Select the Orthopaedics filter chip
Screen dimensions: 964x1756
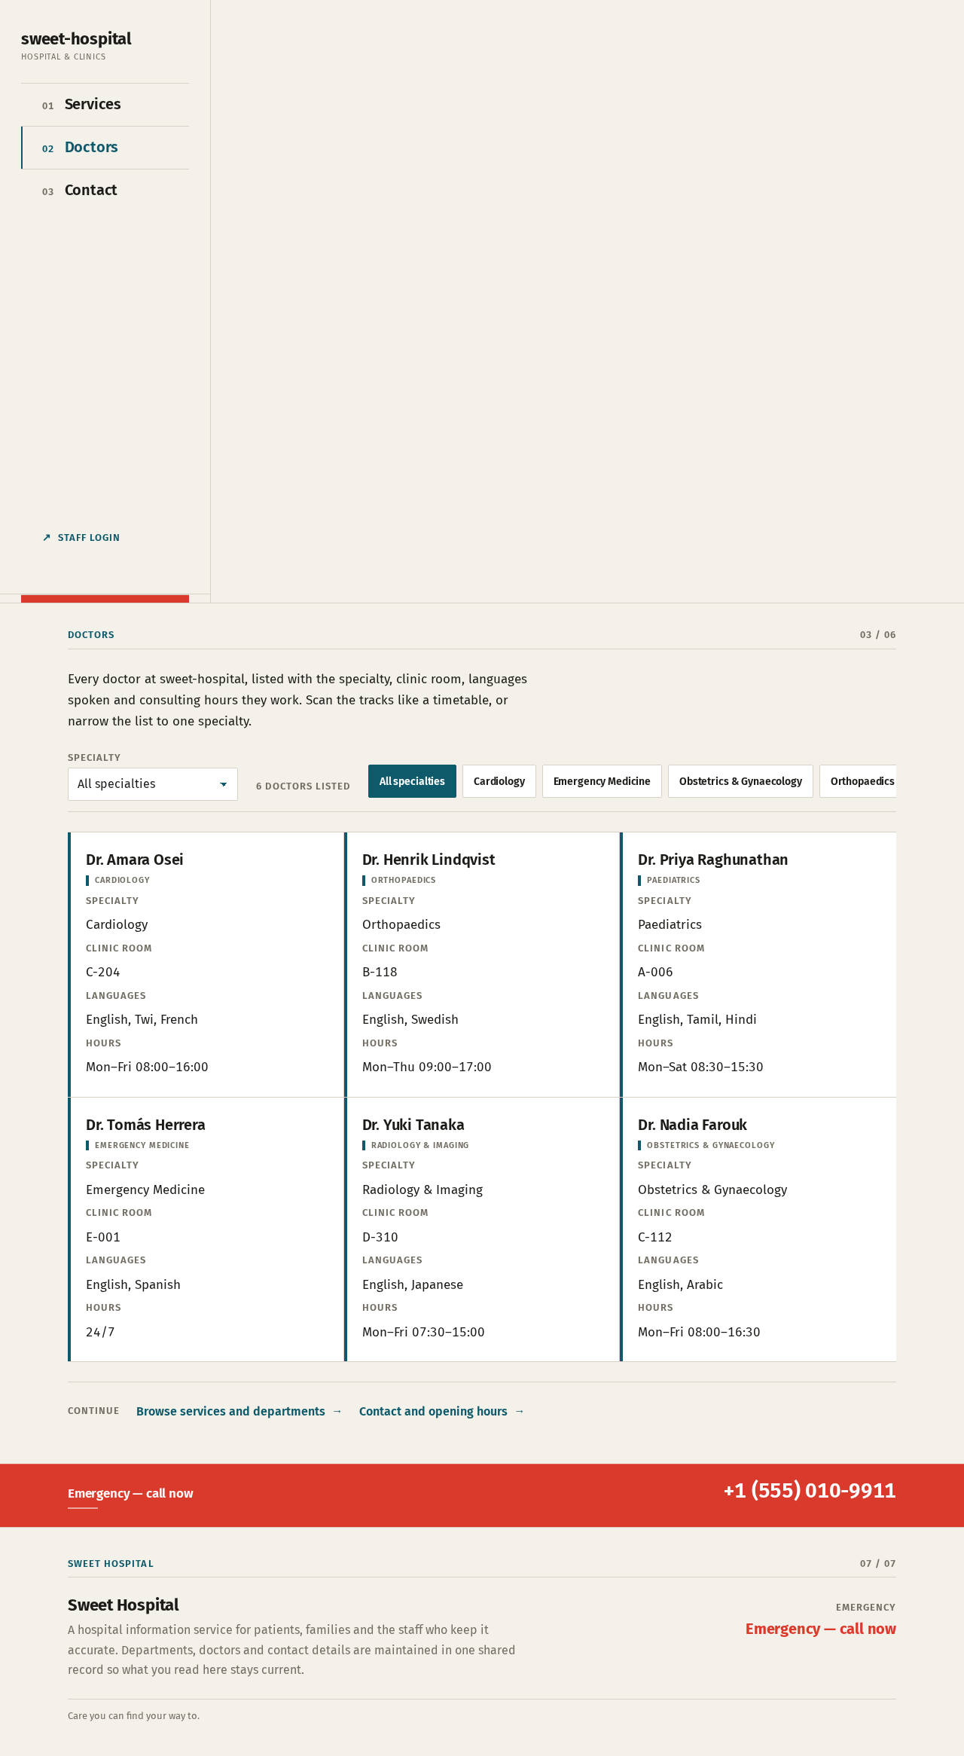coord(859,781)
